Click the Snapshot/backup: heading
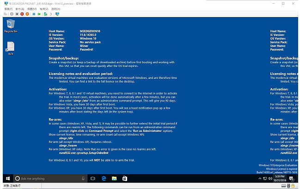The height and width of the screenshot is (189, 300). click(64, 59)
